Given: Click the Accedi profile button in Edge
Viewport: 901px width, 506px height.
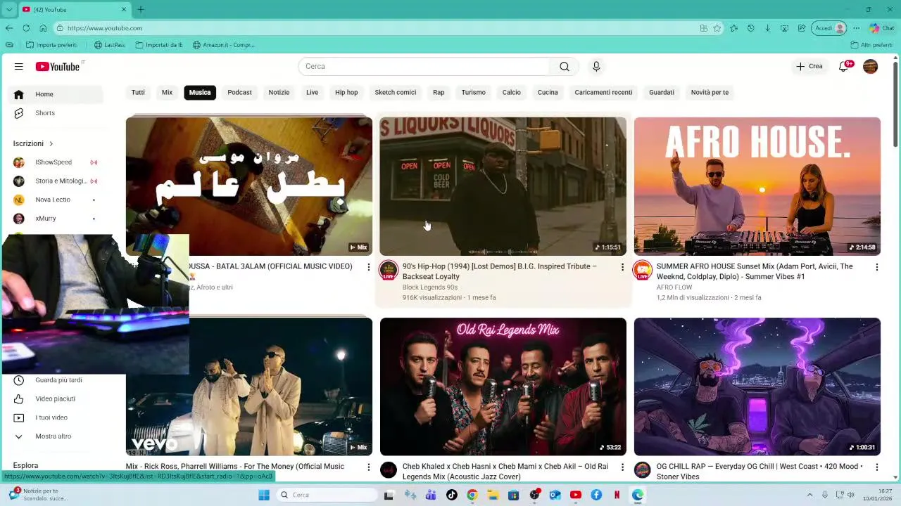Looking at the screenshot, I should [829, 28].
